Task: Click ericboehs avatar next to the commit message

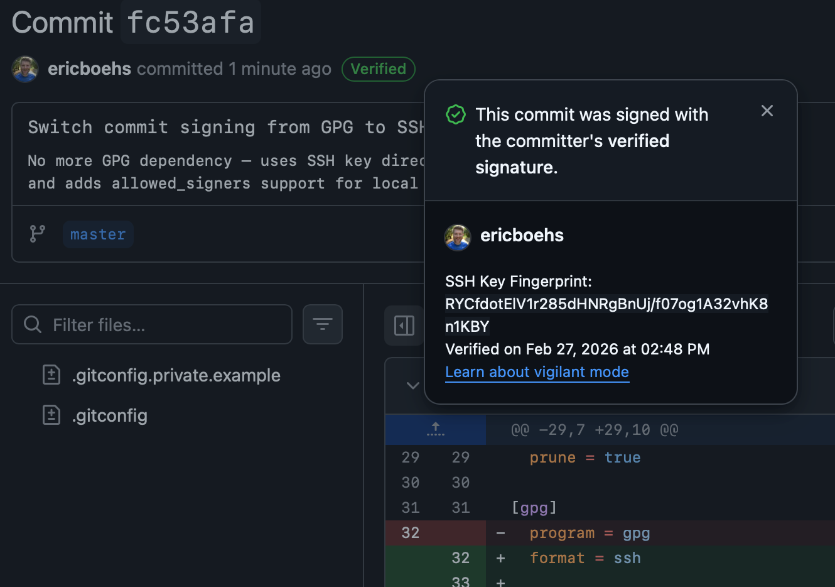Action: pyautogui.click(x=24, y=69)
